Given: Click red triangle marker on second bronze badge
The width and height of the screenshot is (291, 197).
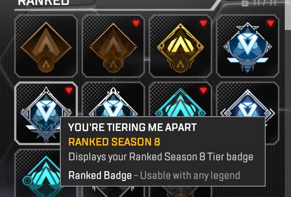Looking at the screenshot, I should pos(136,23).
